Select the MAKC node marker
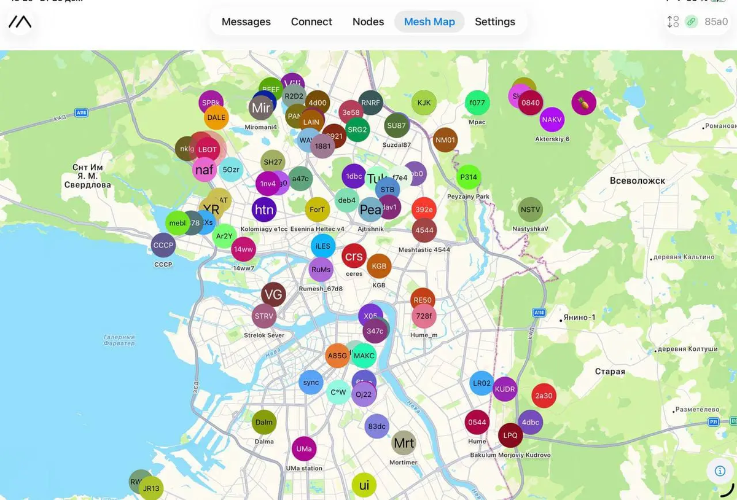 (x=364, y=356)
